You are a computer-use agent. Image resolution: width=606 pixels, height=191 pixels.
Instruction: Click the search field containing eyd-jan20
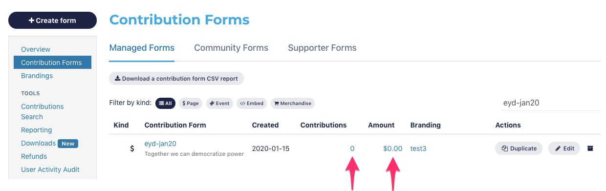(x=549, y=103)
